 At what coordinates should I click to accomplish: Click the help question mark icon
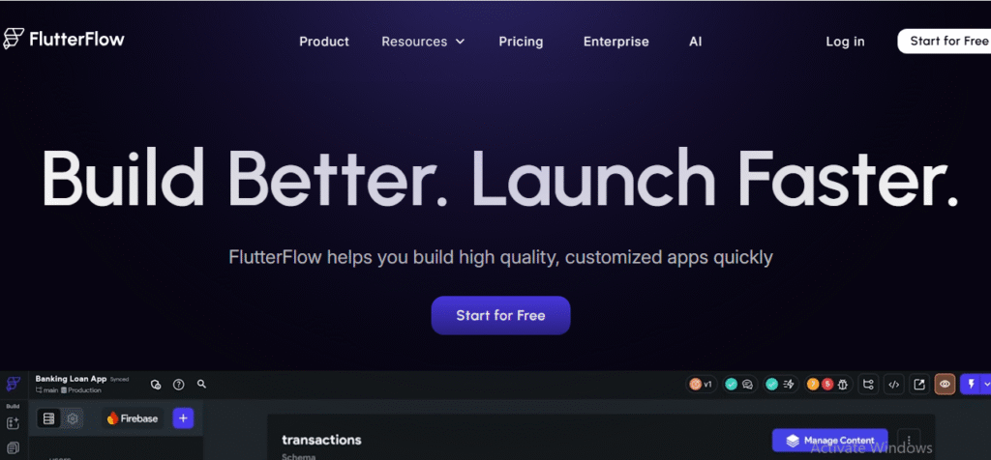tap(179, 385)
